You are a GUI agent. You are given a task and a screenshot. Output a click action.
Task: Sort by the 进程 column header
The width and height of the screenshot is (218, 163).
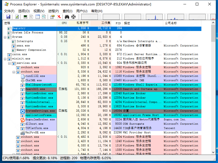pyautogui.click(x=30, y=23)
